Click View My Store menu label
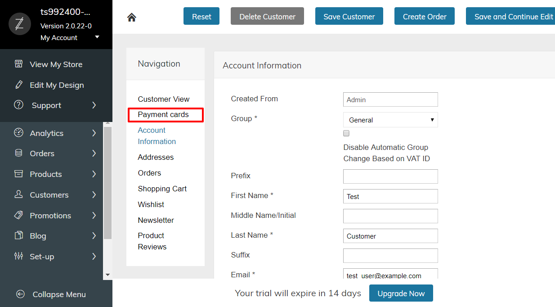 point(56,64)
